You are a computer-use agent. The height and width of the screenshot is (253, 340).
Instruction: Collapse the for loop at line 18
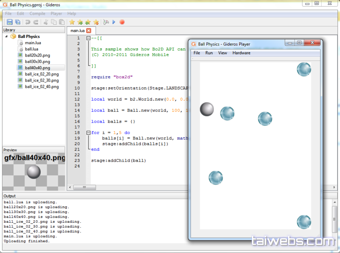(x=88, y=133)
